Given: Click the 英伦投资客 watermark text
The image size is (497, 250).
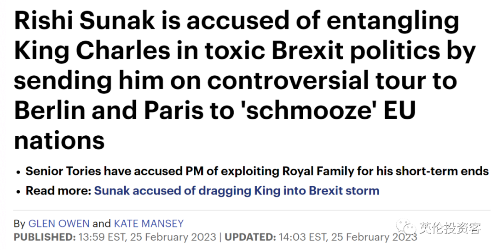Looking at the screenshot, I should [450, 228].
